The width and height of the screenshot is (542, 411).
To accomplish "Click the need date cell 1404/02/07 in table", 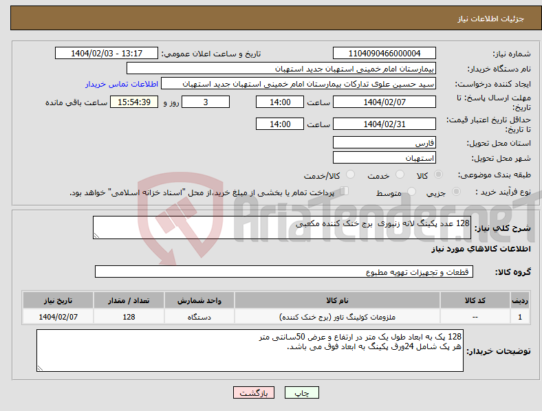I will point(58,317).
